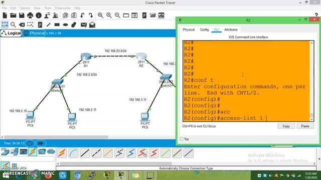321x180 pixels.
Task: Reset the workspace zoom
Action: pos(109,15)
